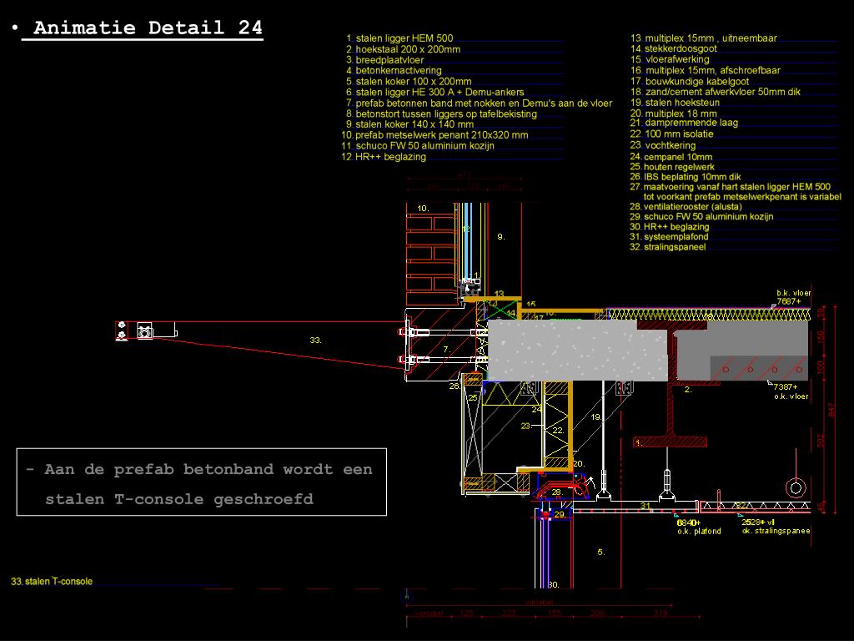Select legend line '26. IBS beplating 10mm dik'
Image resolution: width=854 pixels, height=641 pixels.
click(686, 177)
